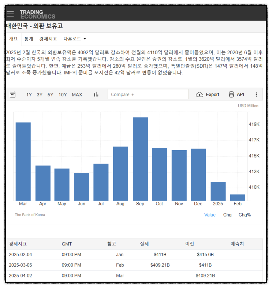Click the GMT column header
Screen dimensions: 272x288
coord(67,244)
